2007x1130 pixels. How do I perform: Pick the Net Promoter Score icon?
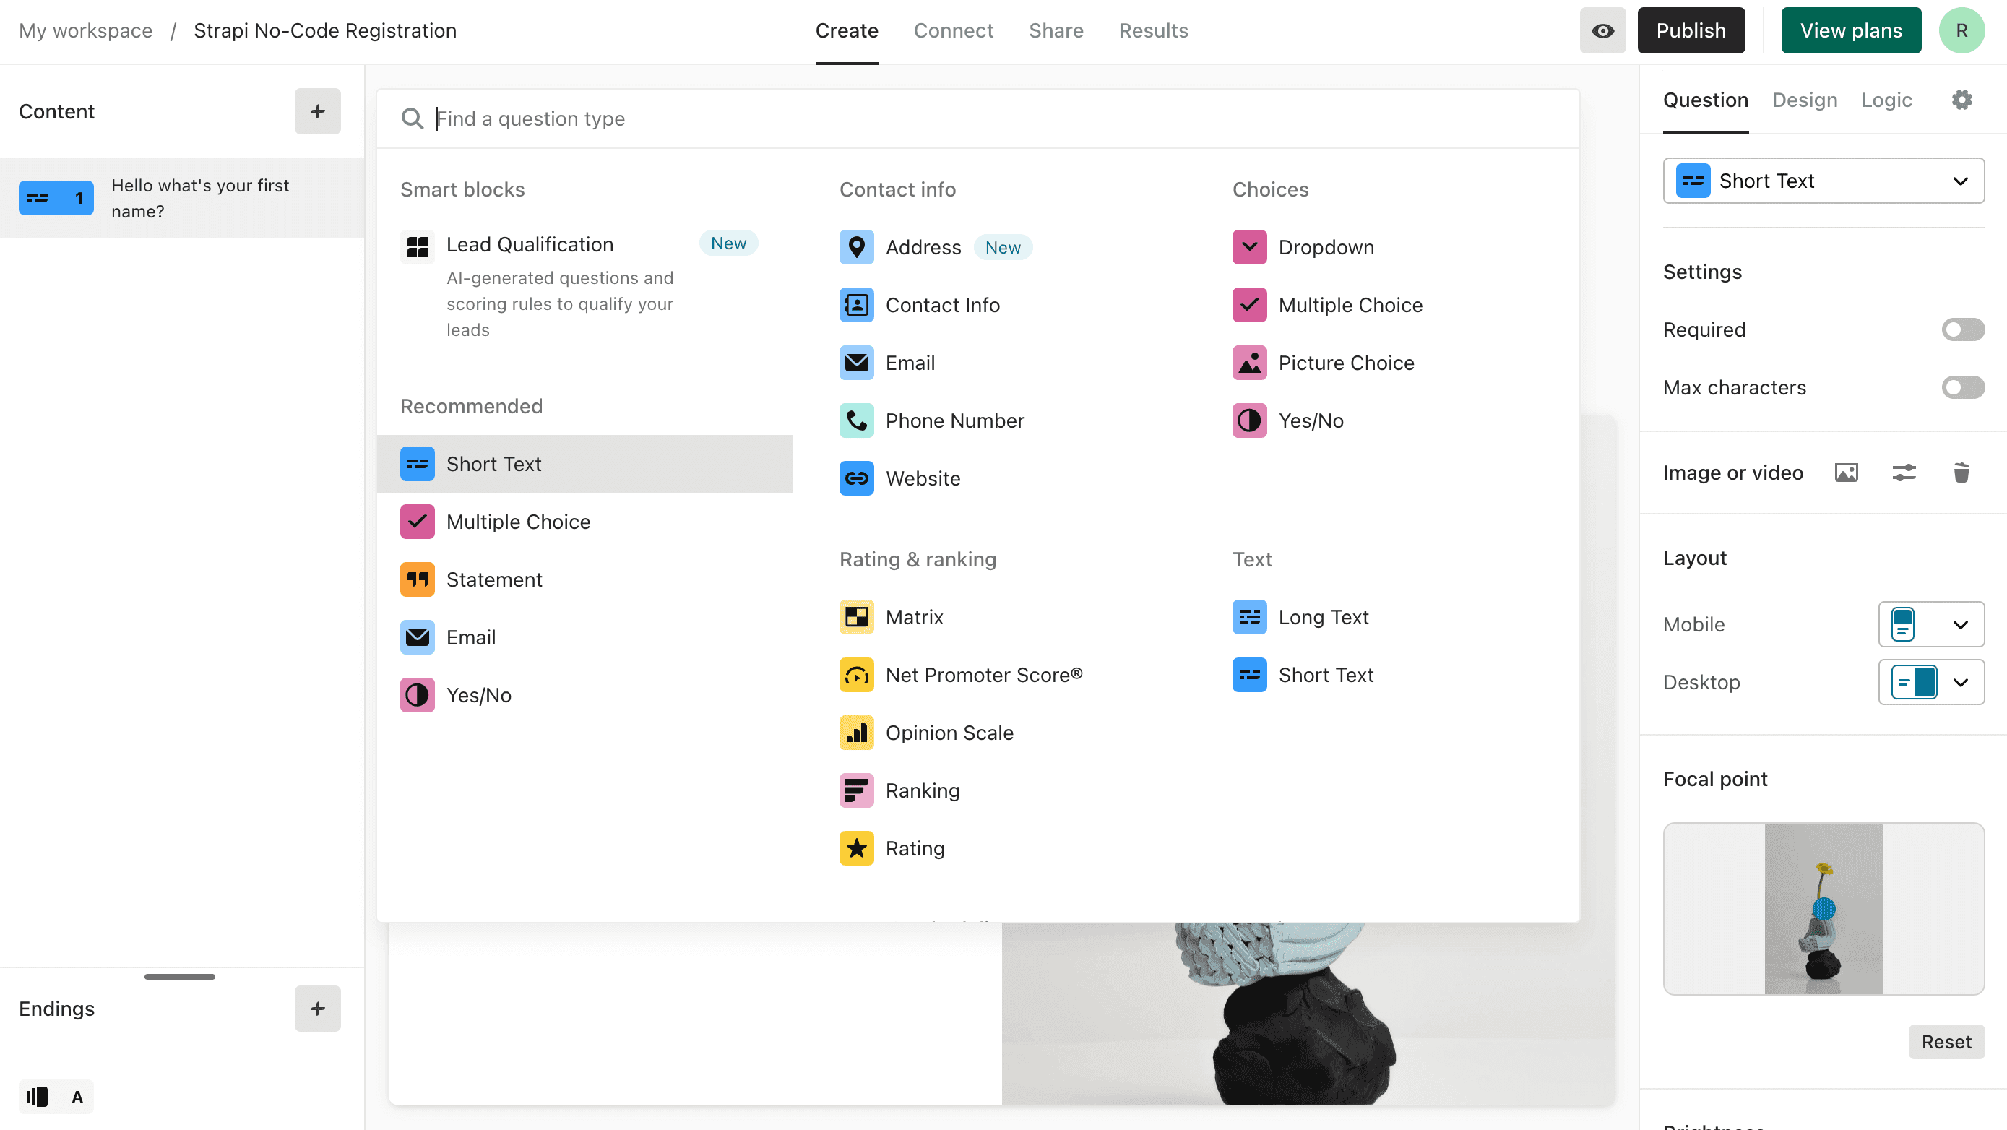(856, 675)
